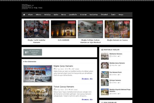Click Fes Hamam İzmir sidebar thumbnail

105,75
